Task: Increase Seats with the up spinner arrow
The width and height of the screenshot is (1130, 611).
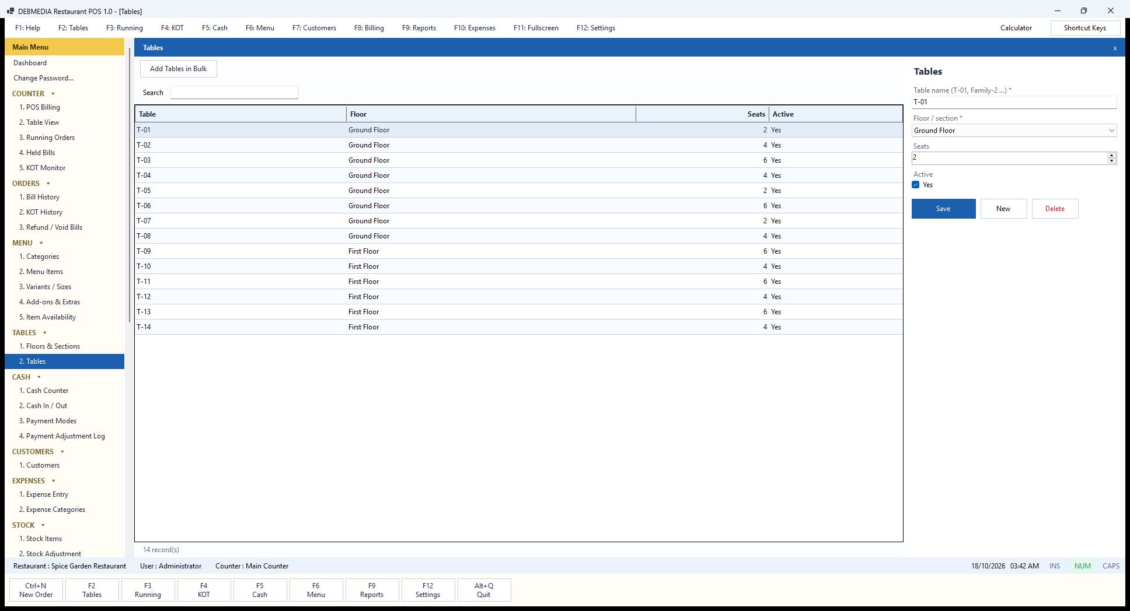Action: pos(1112,155)
